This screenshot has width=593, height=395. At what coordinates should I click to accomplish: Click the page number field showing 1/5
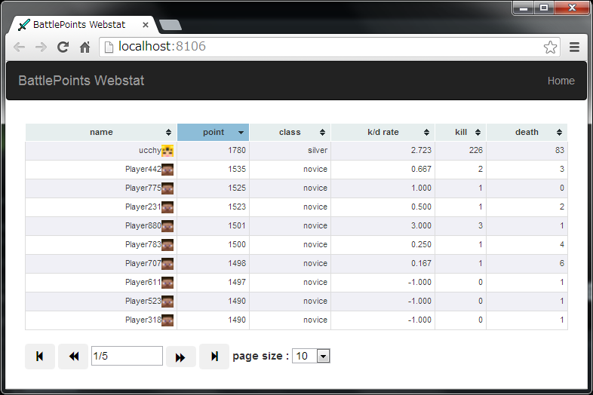click(127, 356)
